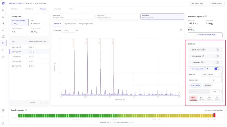Open the Frequency history sub-tab

tap(86, 24)
